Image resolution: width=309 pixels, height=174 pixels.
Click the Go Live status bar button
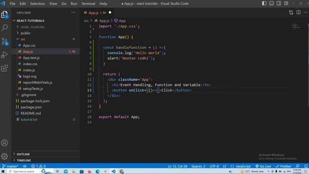tap(263, 166)
